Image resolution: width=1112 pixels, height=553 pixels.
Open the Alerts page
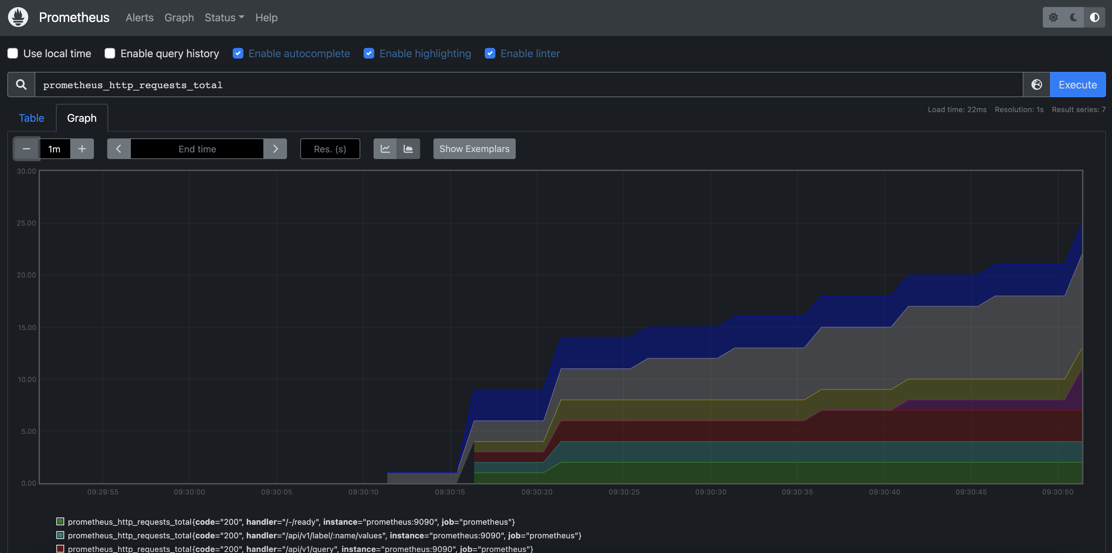[139, 18]
